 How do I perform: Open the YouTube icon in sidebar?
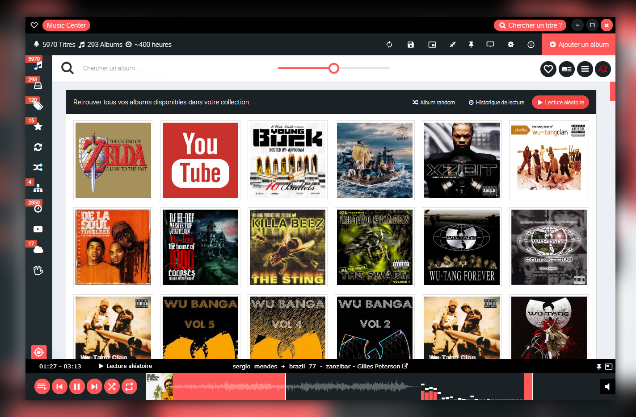[x=38, y=229]
